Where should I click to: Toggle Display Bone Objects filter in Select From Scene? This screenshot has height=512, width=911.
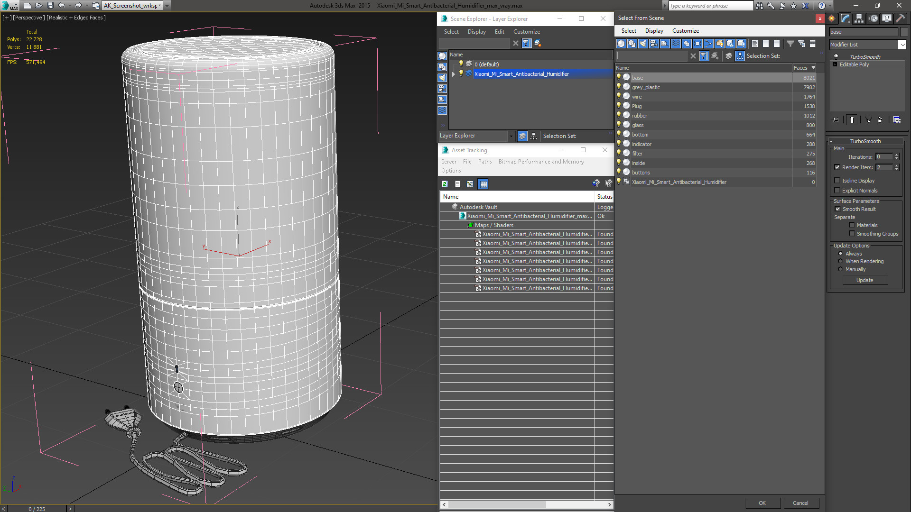coord(708,44)
